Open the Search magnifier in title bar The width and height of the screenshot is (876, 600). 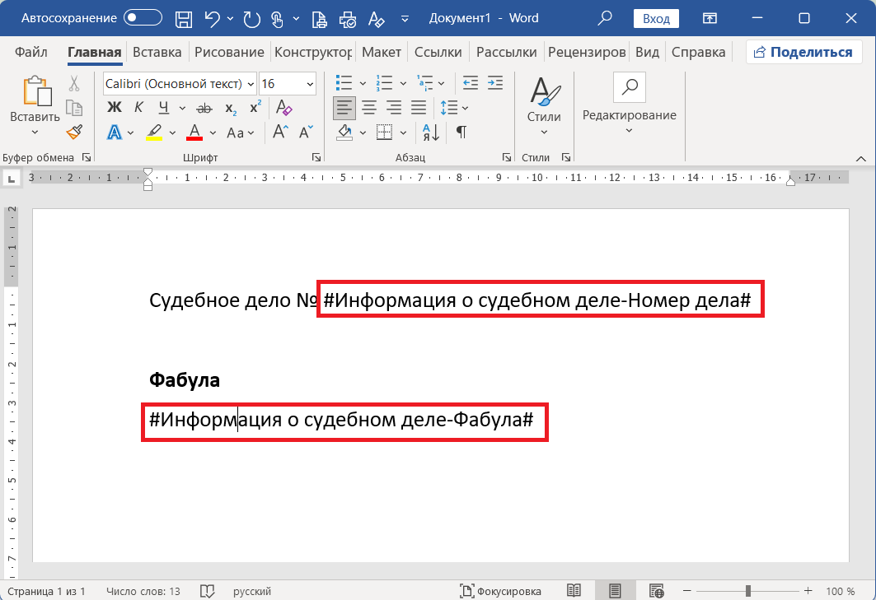coord(606,18)
